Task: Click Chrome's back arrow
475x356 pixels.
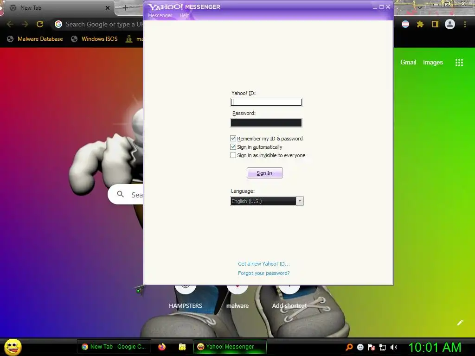Action: pos(10,24)
